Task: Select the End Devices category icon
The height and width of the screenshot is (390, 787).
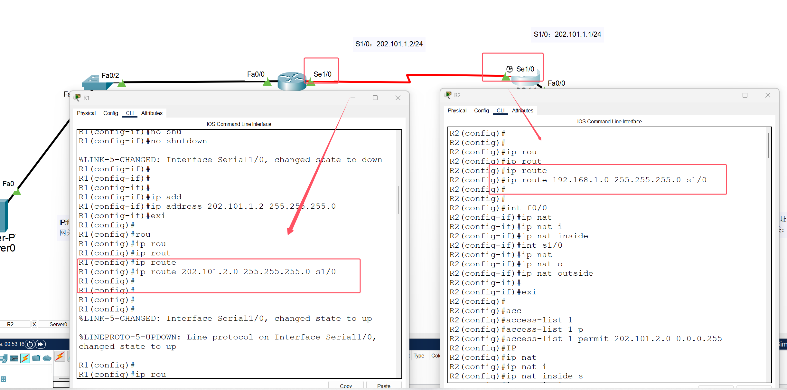Action: pos(4,358)
